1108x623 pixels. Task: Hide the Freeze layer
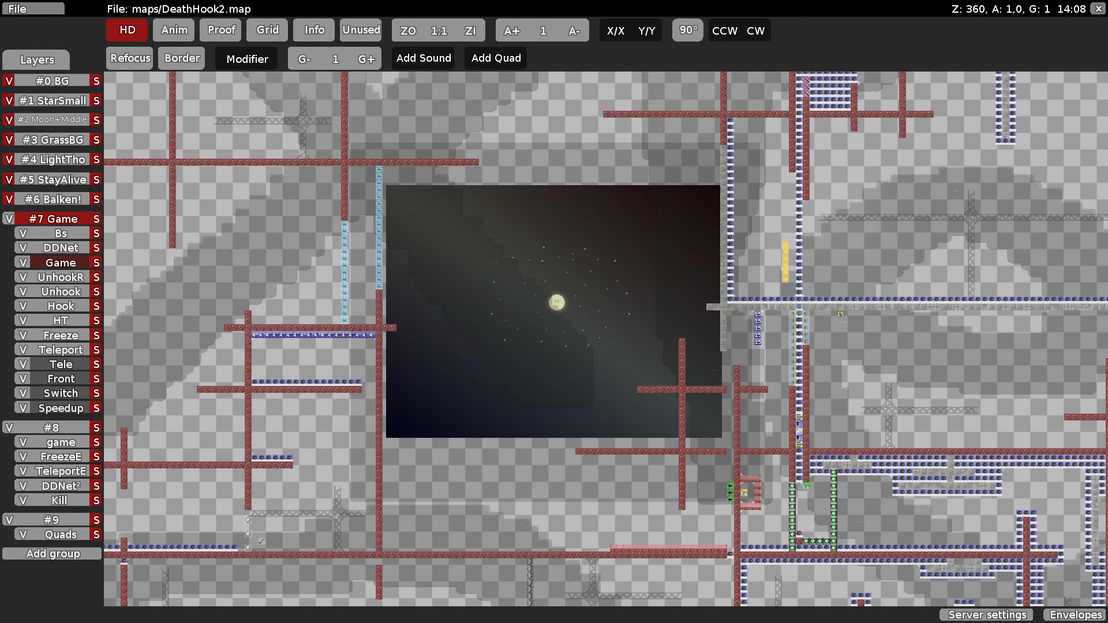coord(23,335)
